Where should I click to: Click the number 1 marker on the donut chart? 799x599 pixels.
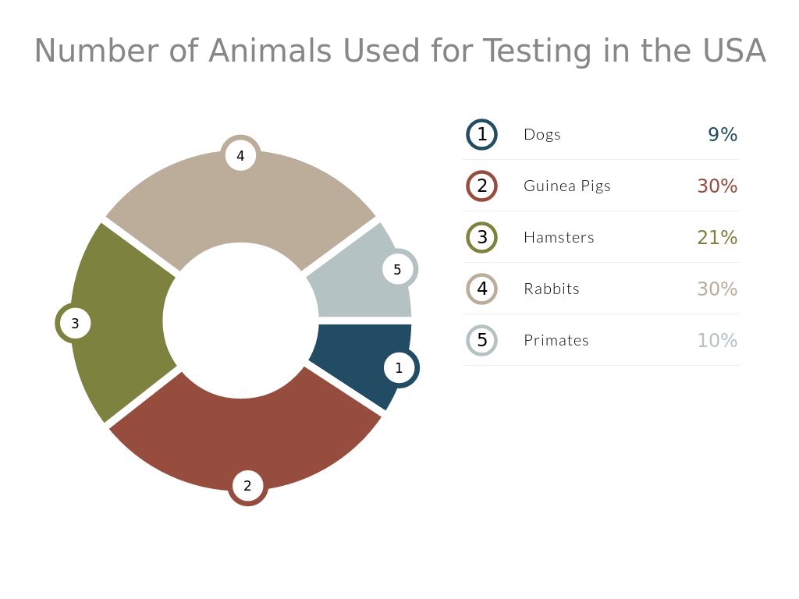399,368
